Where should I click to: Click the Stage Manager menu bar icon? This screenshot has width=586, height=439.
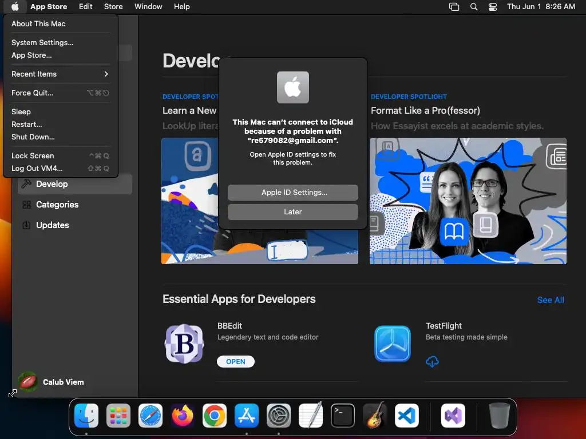click(x=454, y=7)
